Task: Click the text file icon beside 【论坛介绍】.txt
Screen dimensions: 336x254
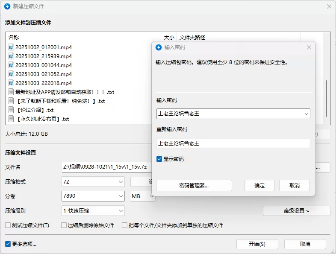Action: click(11, 110)
